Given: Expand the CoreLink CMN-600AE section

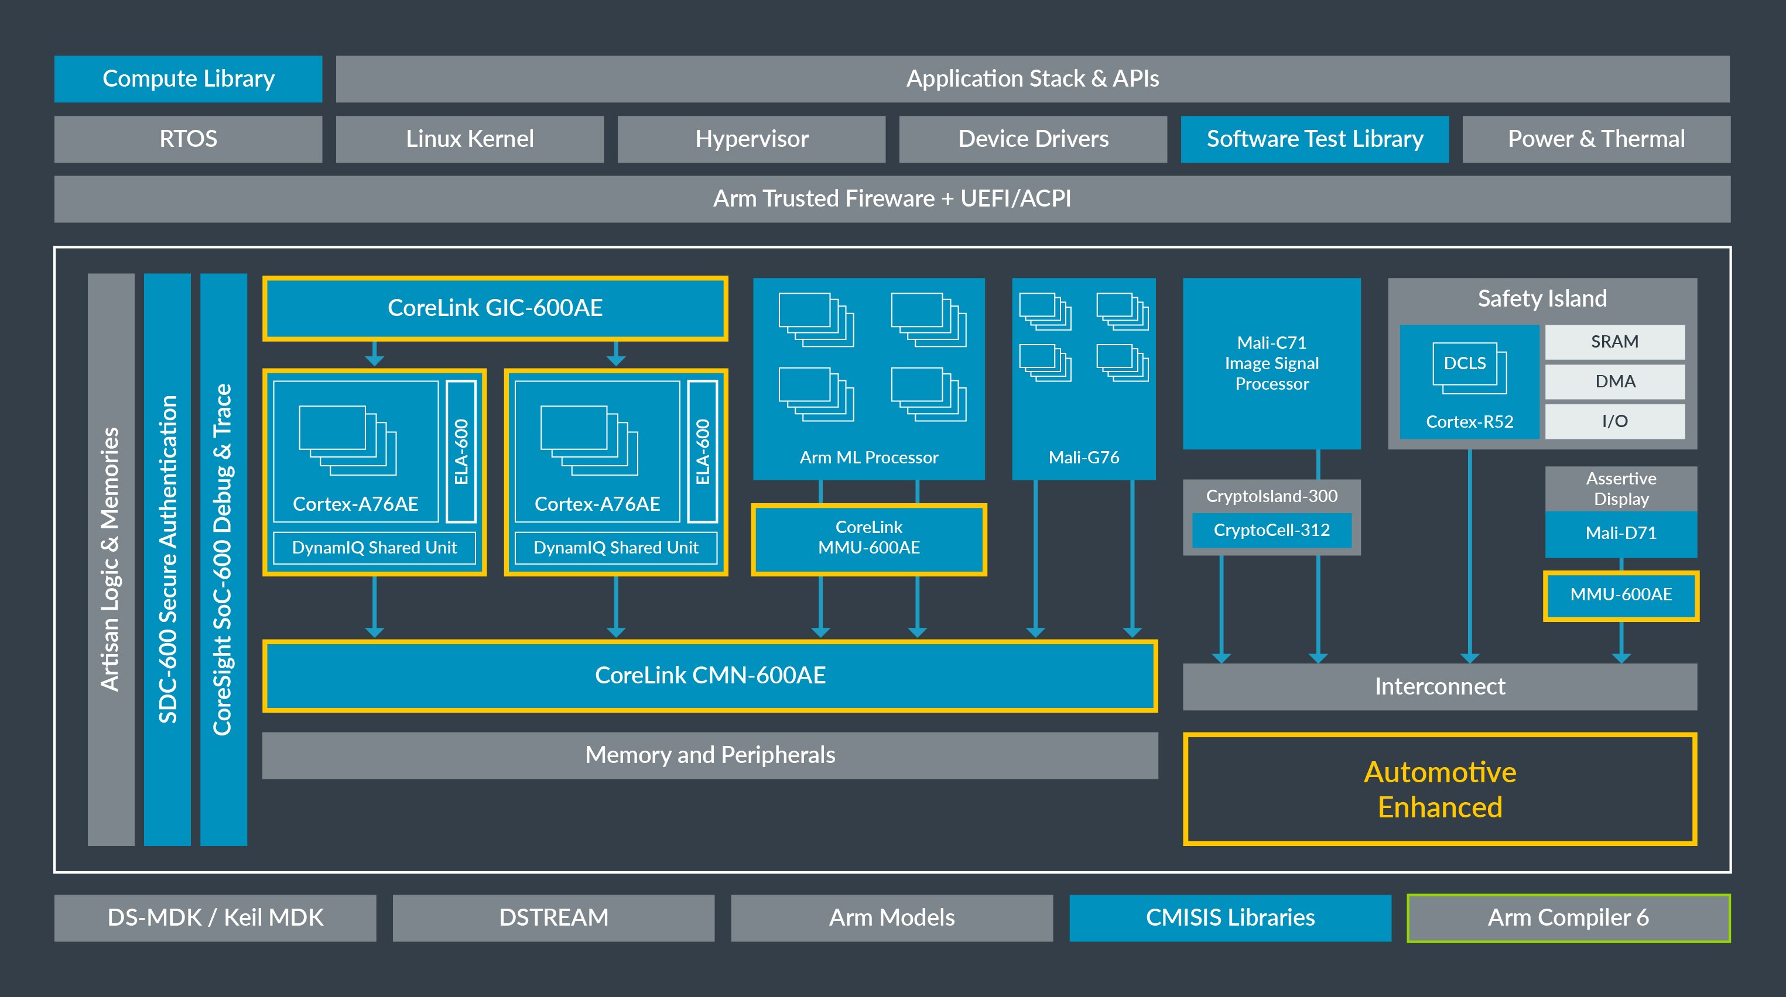Looking at the screenshot, I should [709, 676].
